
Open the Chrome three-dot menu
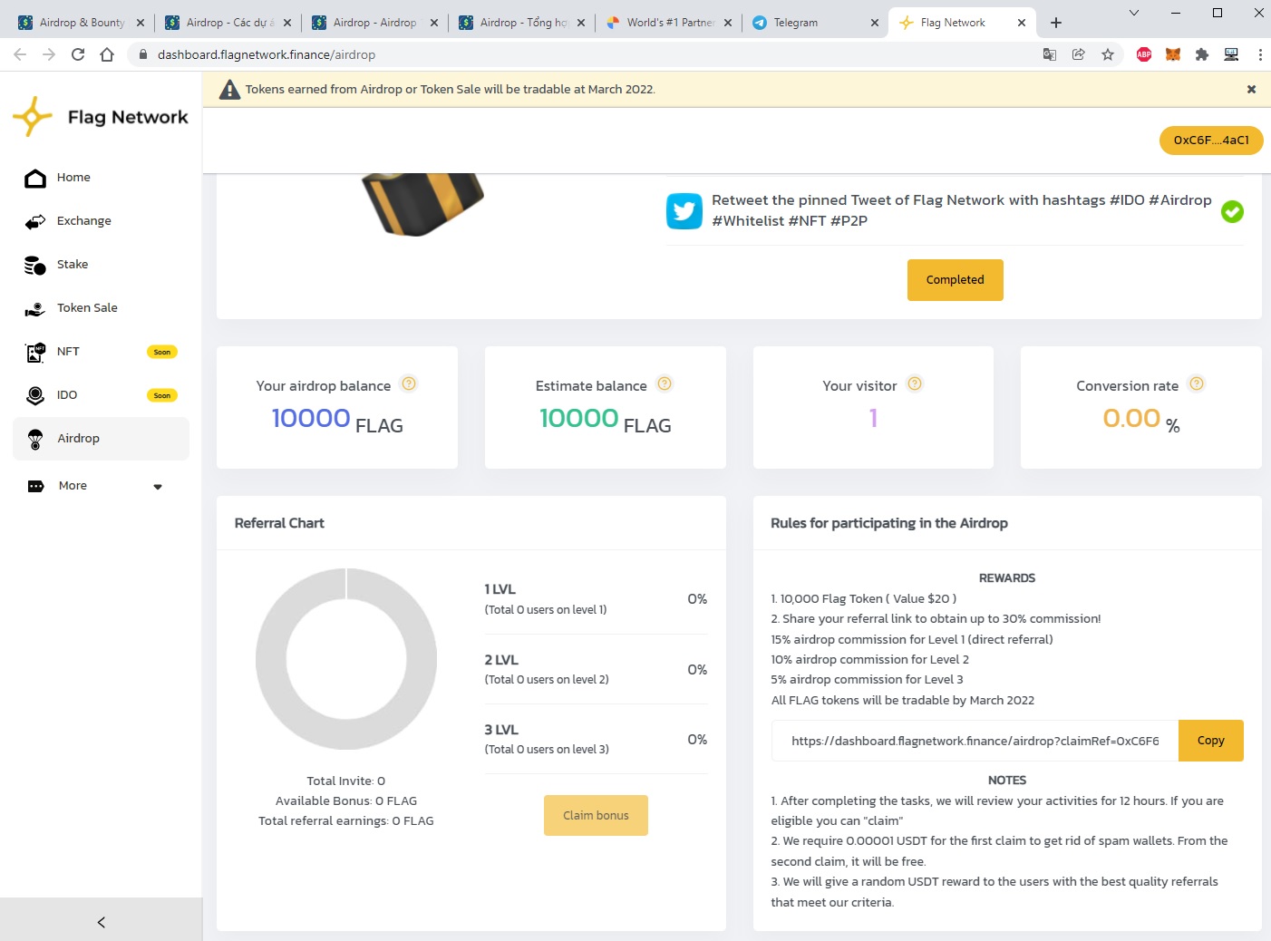[x=1260, y=54]
